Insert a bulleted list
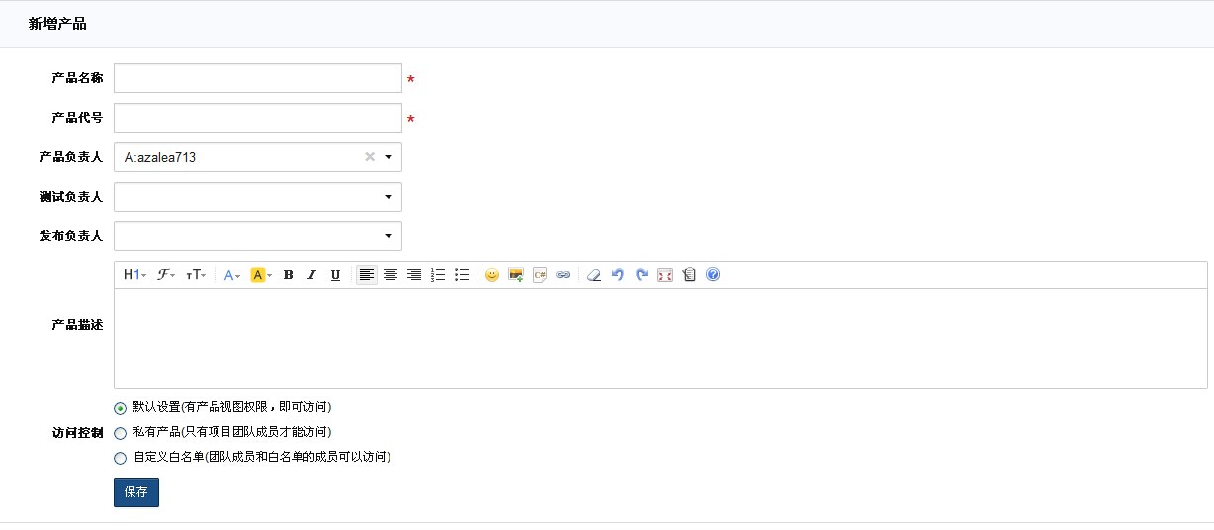The image size is (1214, 530). coord(462,275)
